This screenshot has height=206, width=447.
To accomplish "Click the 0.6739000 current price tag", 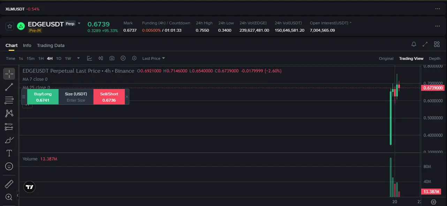I will 433,88.
